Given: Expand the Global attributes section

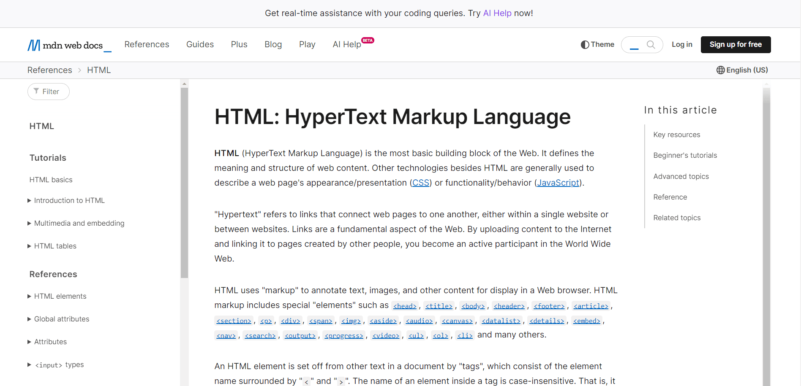Looking at the screenshot, I should 30,319.
